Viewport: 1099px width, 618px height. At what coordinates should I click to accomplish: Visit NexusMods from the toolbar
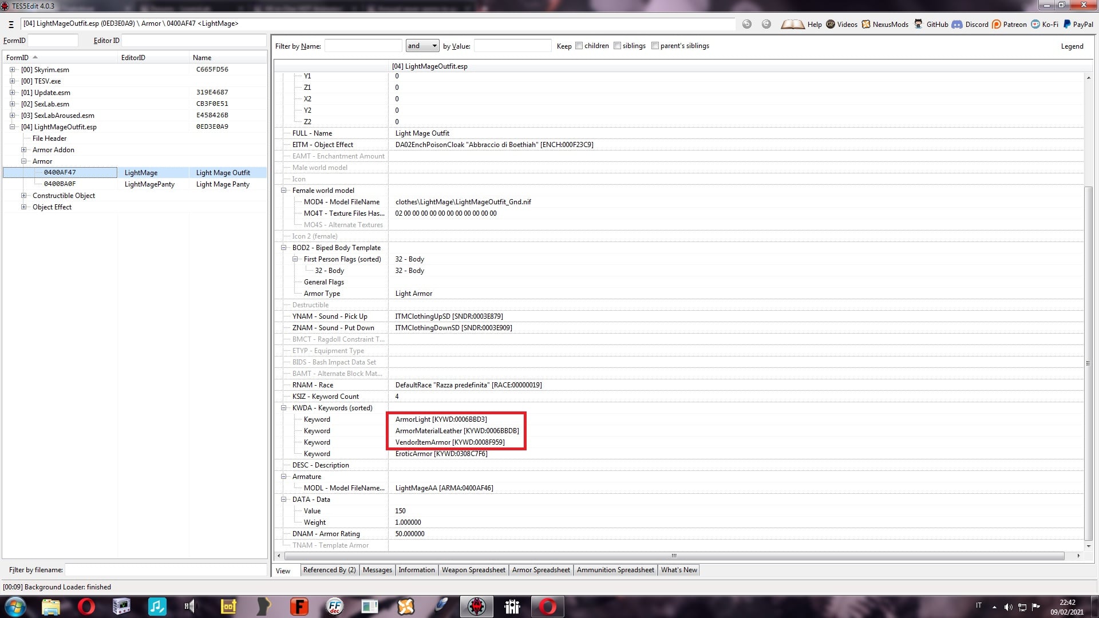(885, 24)
